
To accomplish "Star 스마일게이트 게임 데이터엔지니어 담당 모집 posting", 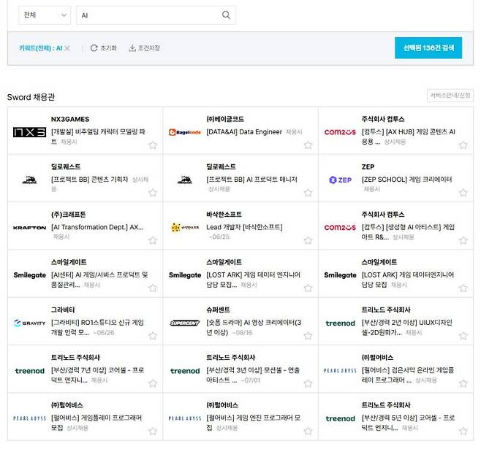I will tap(463, 288).
